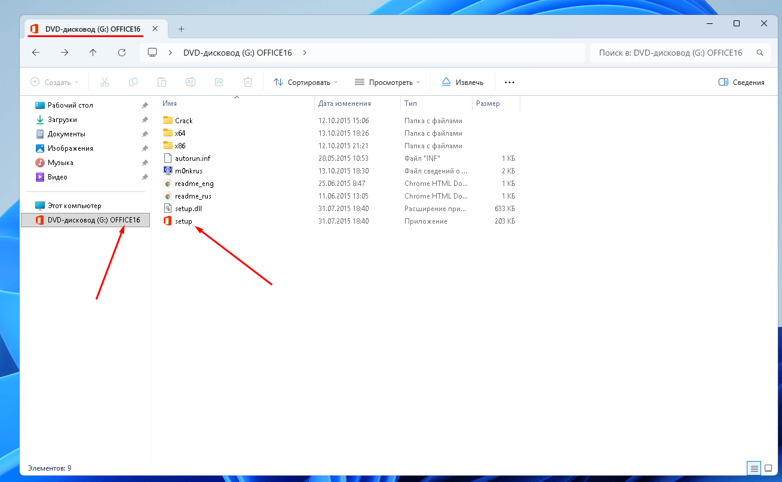
Task: Click the 203 КБ size of setup
Action: (x=504, y=221)
